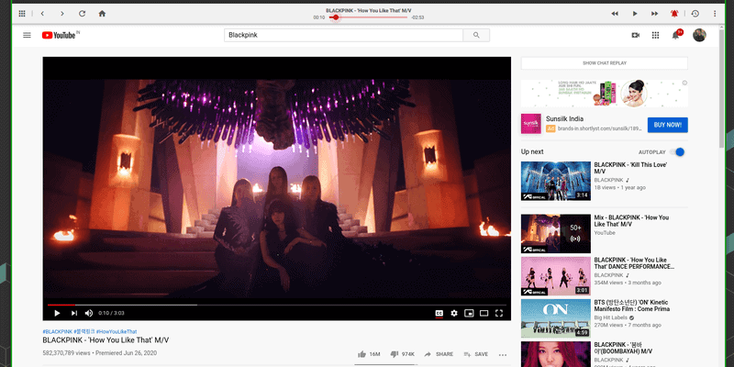
Task: Click the 582,370,789 views count text
Action: click(66, 353)
